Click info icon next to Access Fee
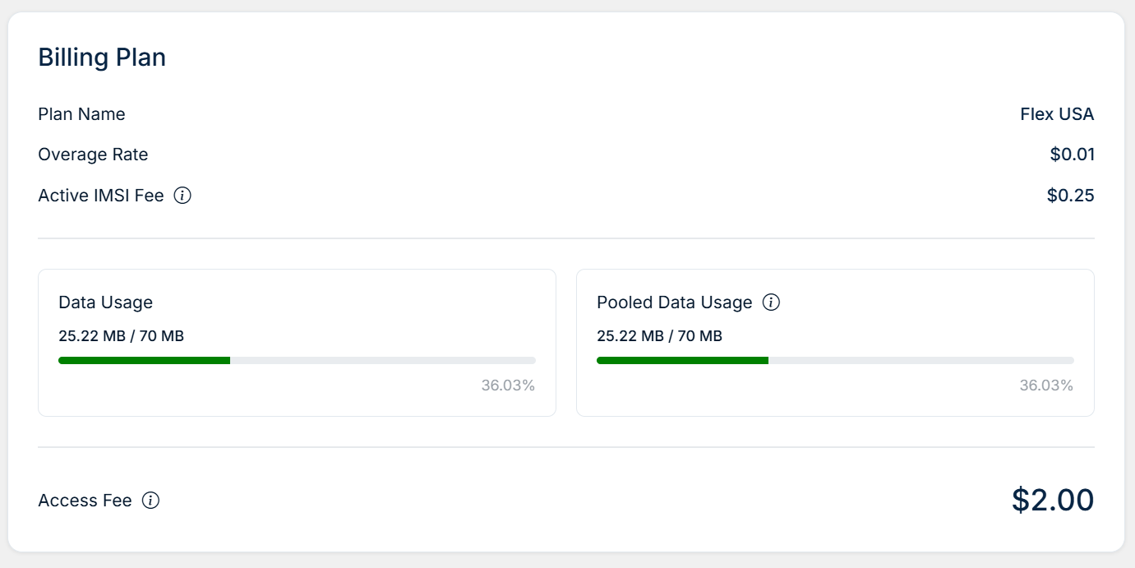This screenshot has width=1135, height=568. tap(150, 501)
